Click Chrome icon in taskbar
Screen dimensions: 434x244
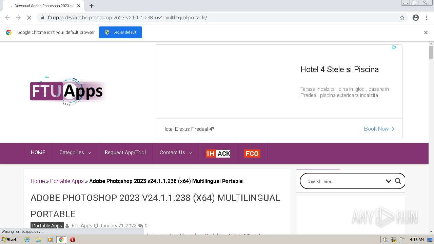(61, 240)
